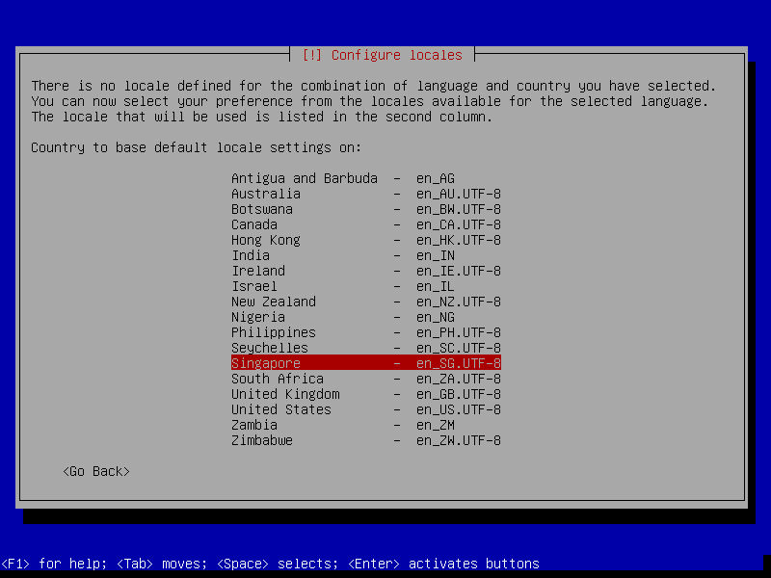Select New Zealand locale row
The height and width of the screenshot is (578, 771).
tap(366, 302)
